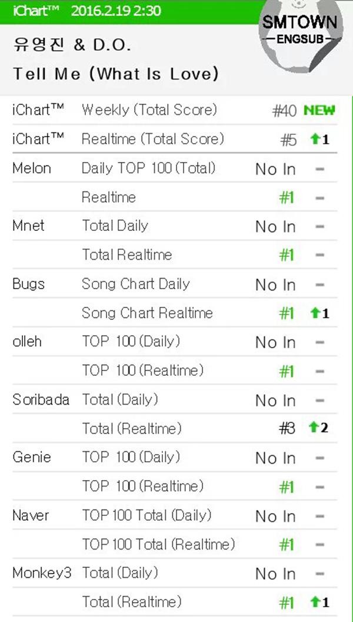Screen dimensions: 353x622
Task: Select the Melon Realtime #1 rank
Action: tap(287, 197)
